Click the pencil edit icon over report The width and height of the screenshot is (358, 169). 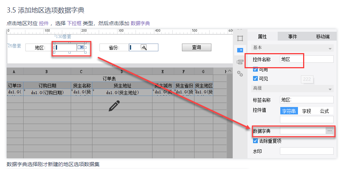click(x=114, y=106)
